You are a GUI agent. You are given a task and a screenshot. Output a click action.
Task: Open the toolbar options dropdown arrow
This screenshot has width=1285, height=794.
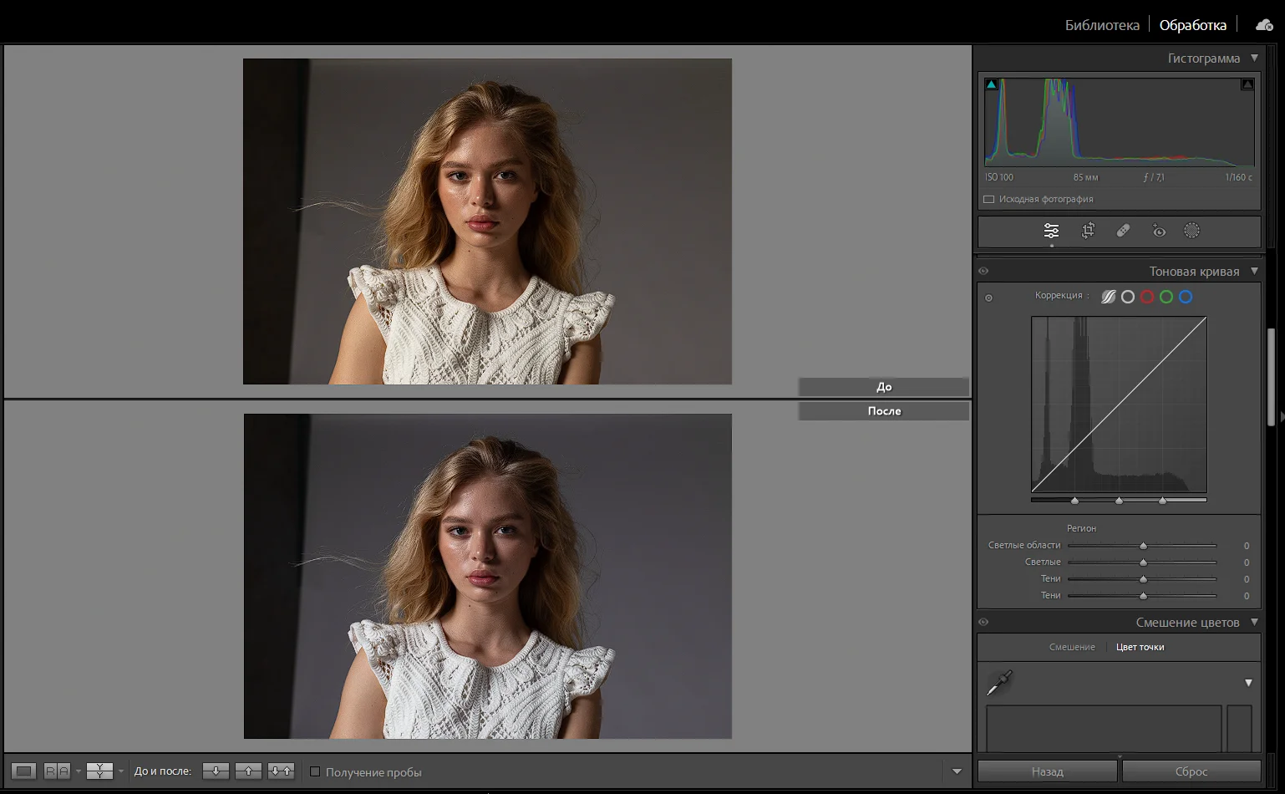(x=957, y=771)
